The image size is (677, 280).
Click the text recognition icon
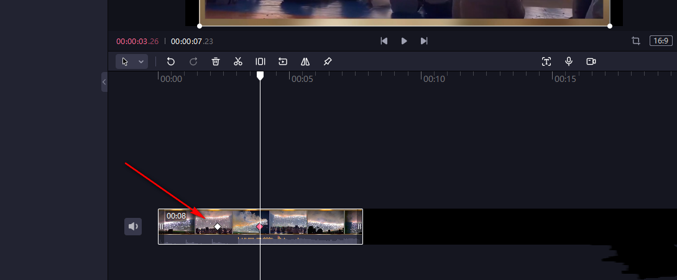[546, 61]
